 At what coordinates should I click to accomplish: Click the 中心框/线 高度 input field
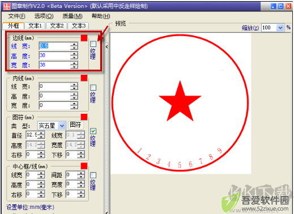point(32,185)
